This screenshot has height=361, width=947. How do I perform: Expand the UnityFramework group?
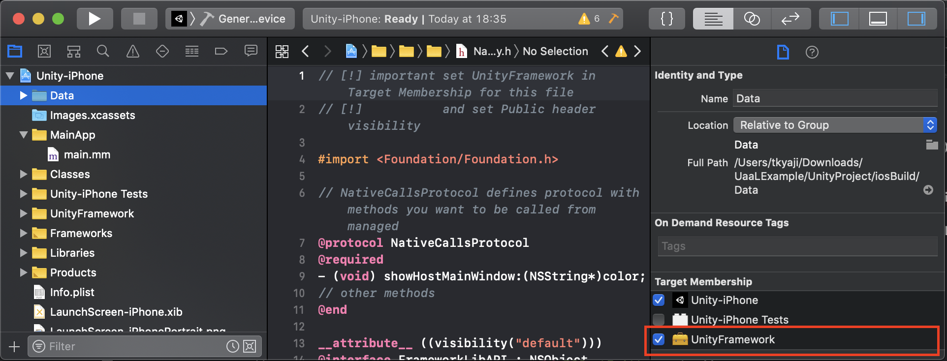point(23,213)
